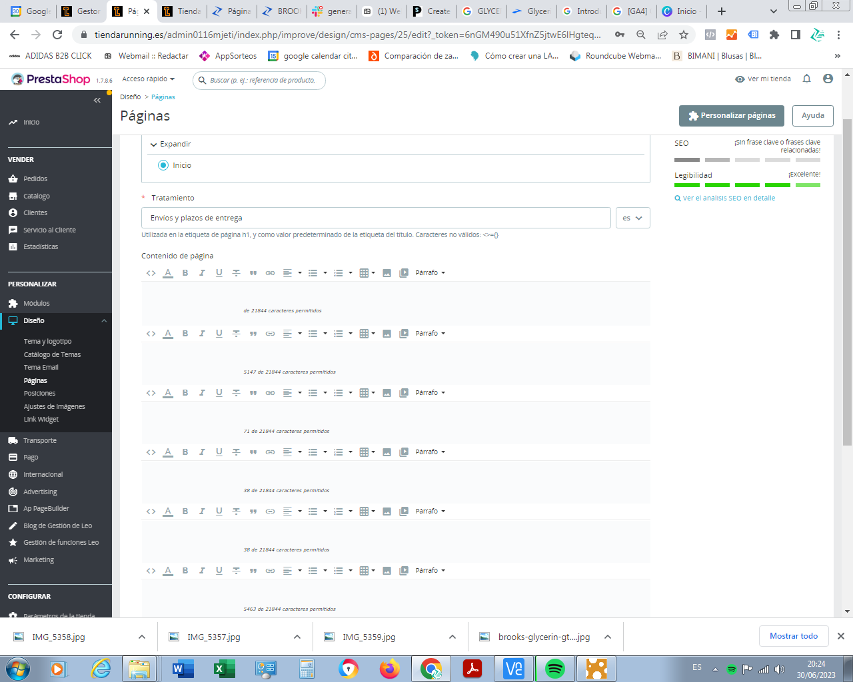Click the Windows Start button
Viewport: 853px width, 682px height.
point(18,668)
